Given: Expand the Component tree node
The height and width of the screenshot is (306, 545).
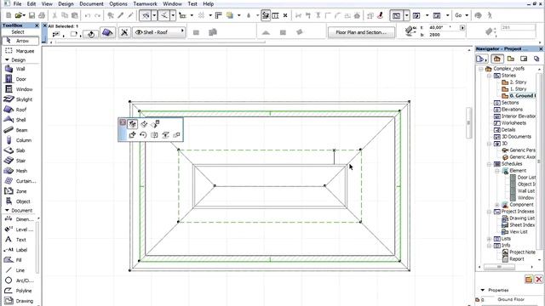Looking at the screenshot, I should coord(497,205).
